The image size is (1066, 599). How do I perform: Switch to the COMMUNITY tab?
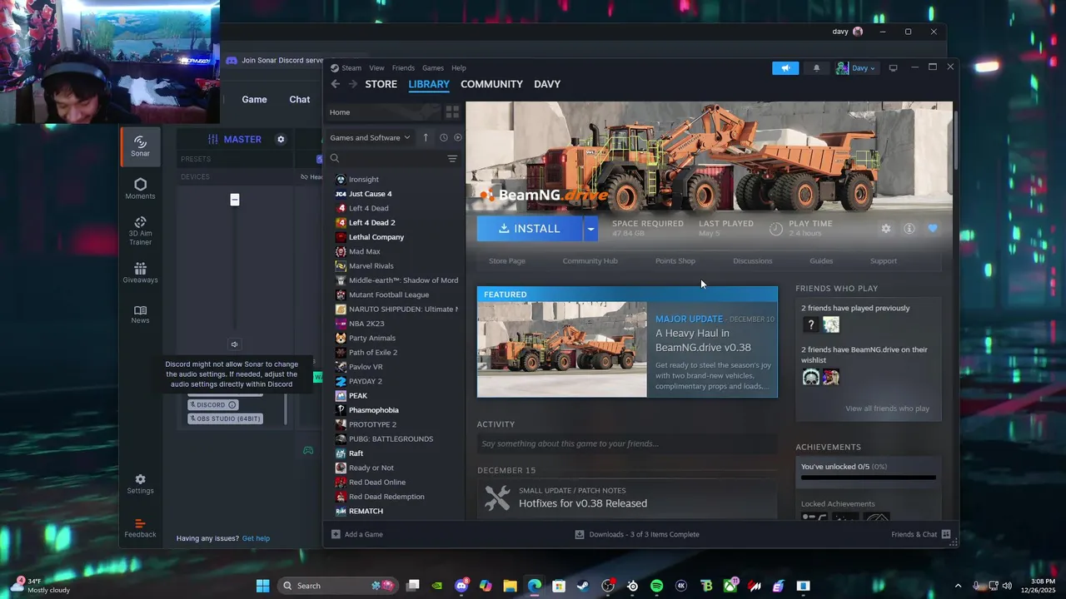(491, 84)
